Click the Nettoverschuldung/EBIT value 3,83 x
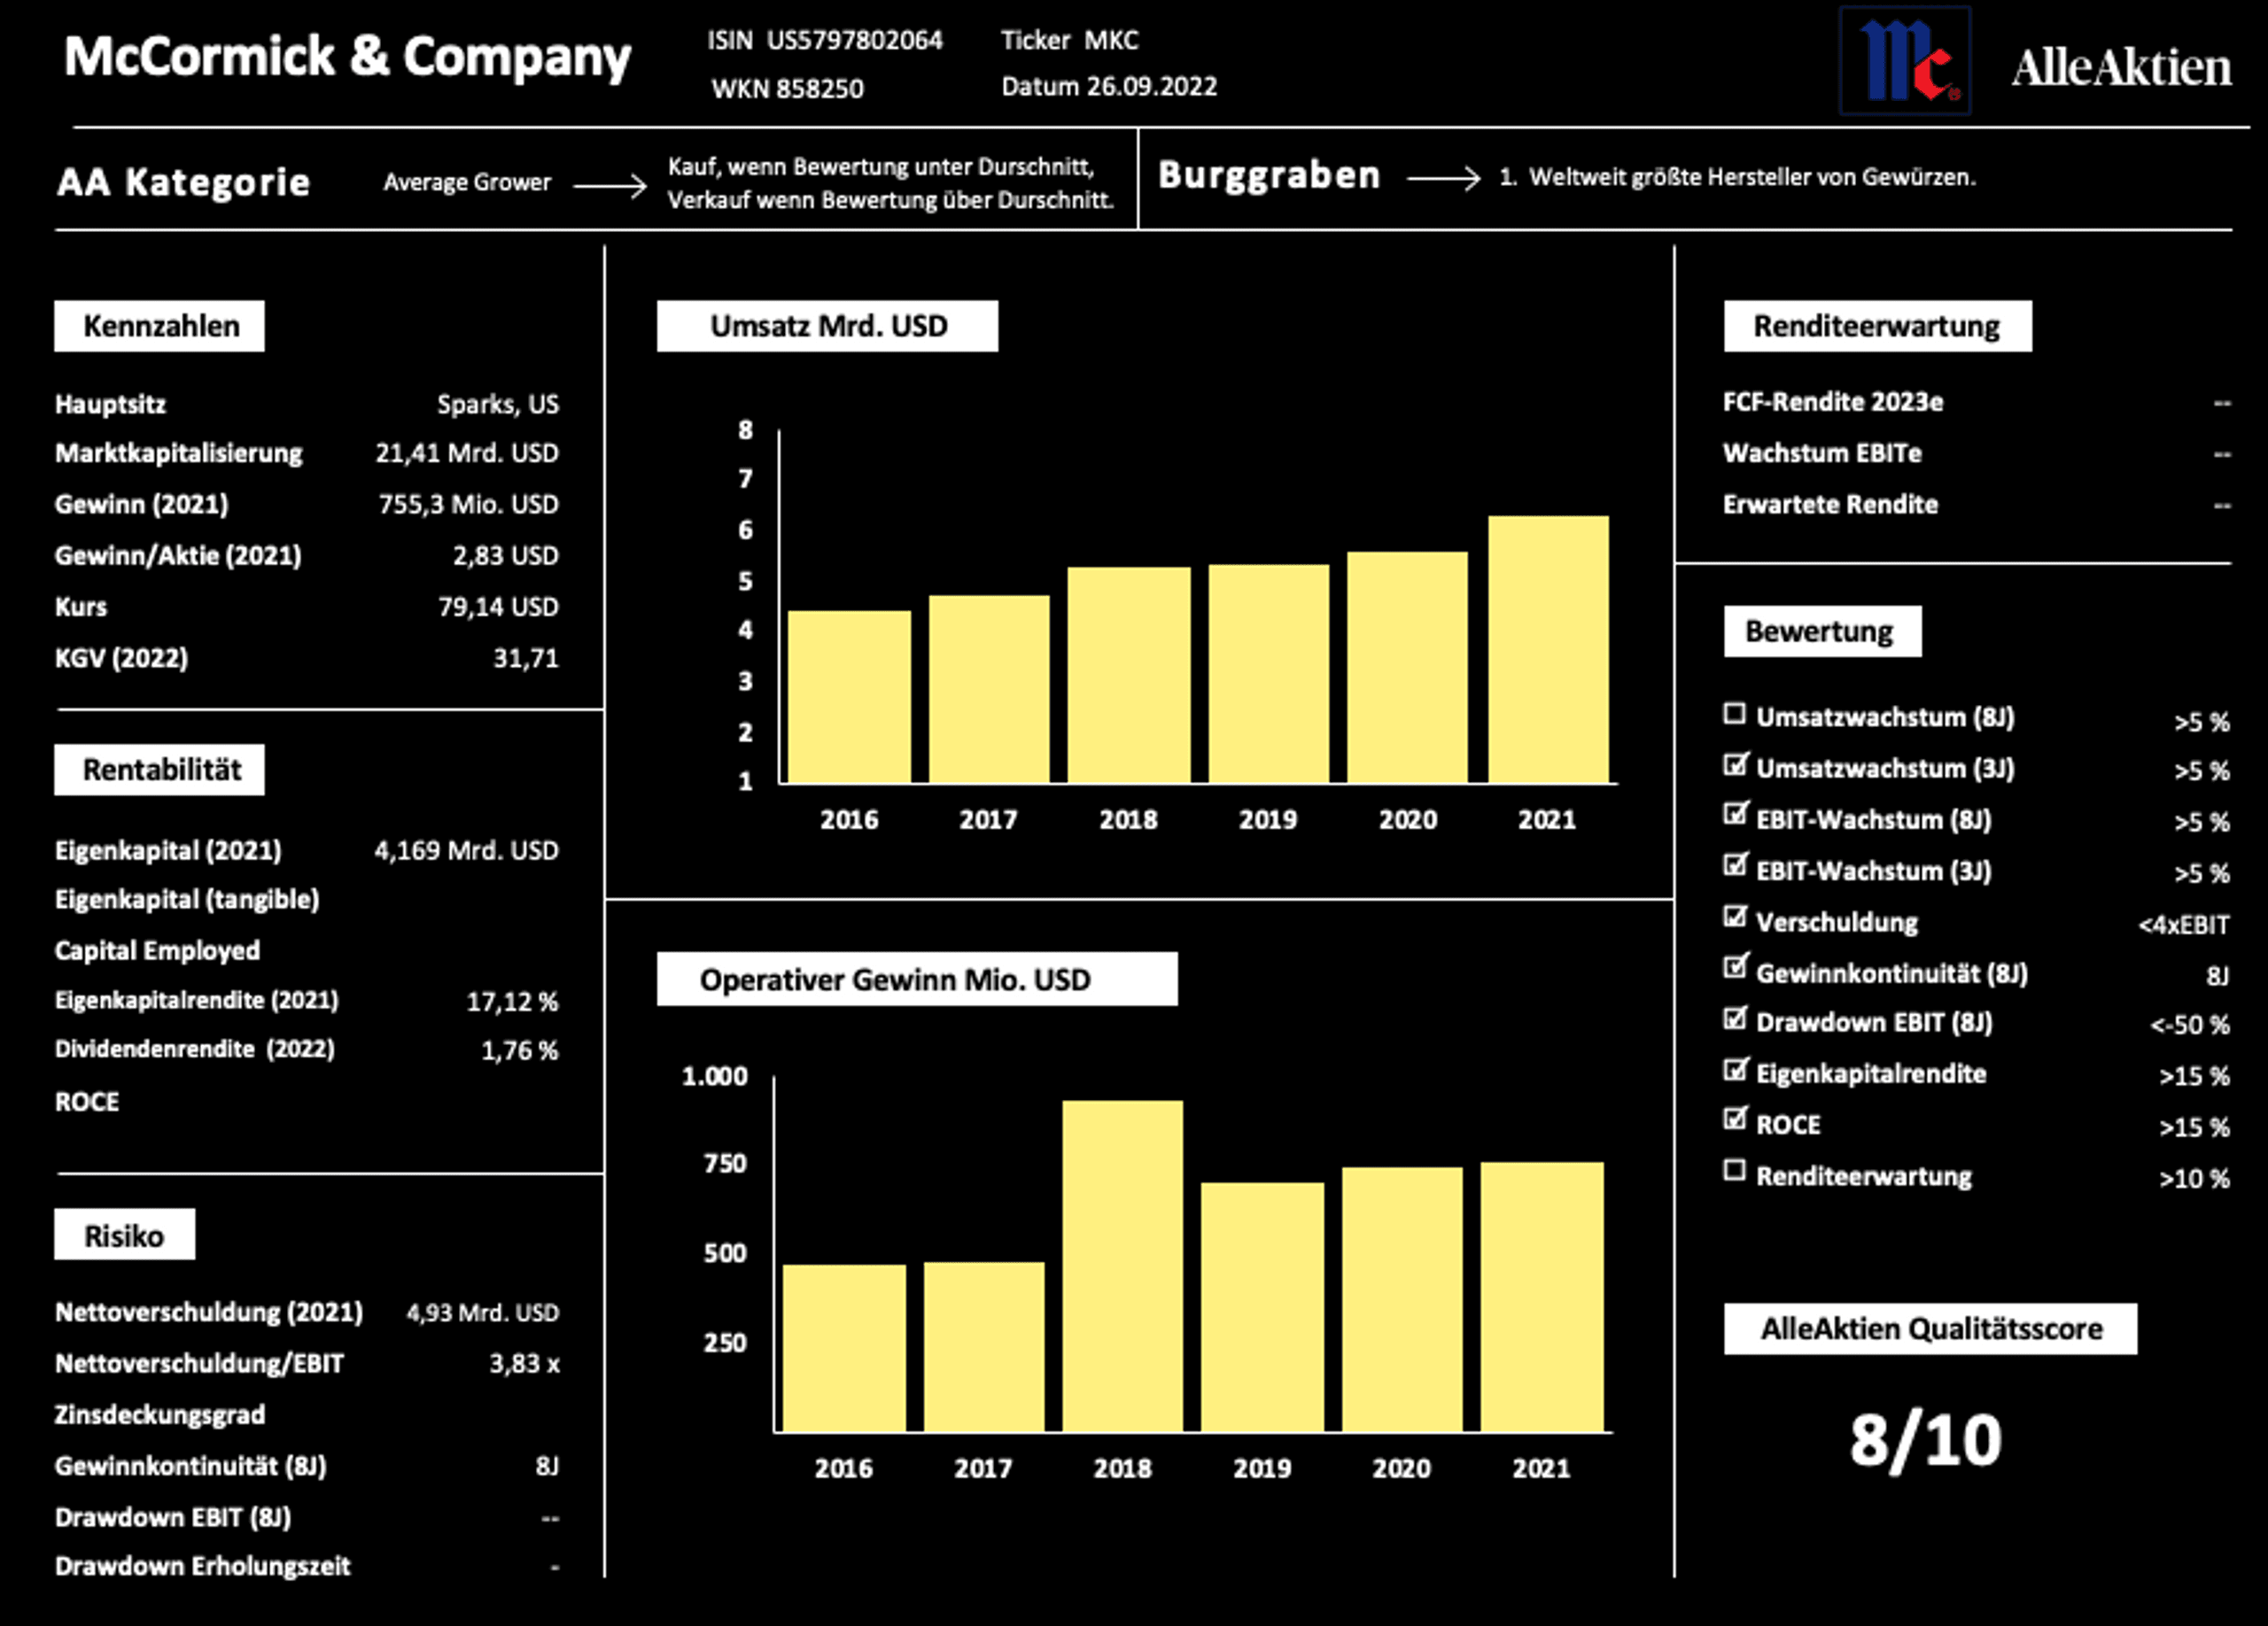The width and height of the screenshot is (2268, 1626). pos(524,1363)
